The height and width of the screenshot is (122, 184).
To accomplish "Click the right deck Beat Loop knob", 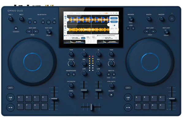I will [x=166, y=31].
